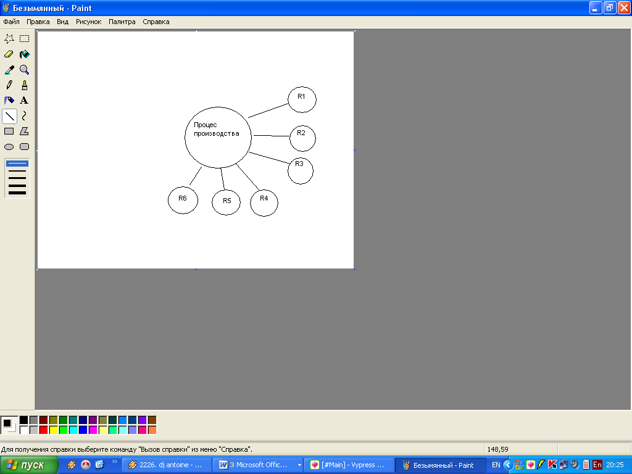Open the Палитра menu

pos(122,22)
